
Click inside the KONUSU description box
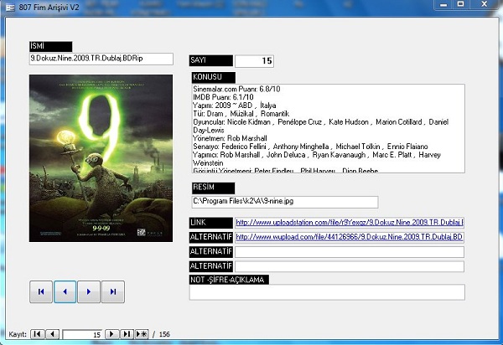pos(328,128)
